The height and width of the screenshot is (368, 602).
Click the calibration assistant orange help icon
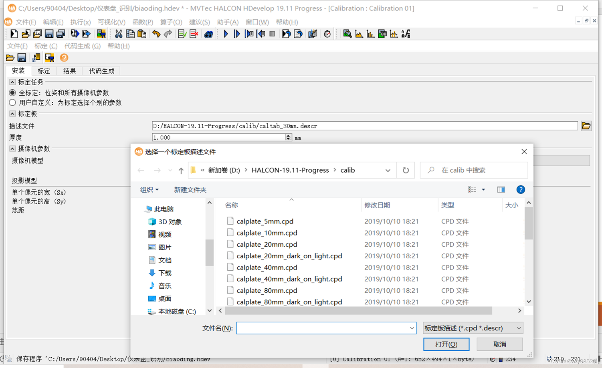pyautogui.click(x=64, y=58)
